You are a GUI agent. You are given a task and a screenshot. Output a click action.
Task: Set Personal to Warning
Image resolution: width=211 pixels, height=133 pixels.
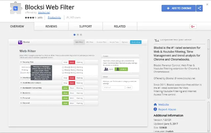coord(79,98)
